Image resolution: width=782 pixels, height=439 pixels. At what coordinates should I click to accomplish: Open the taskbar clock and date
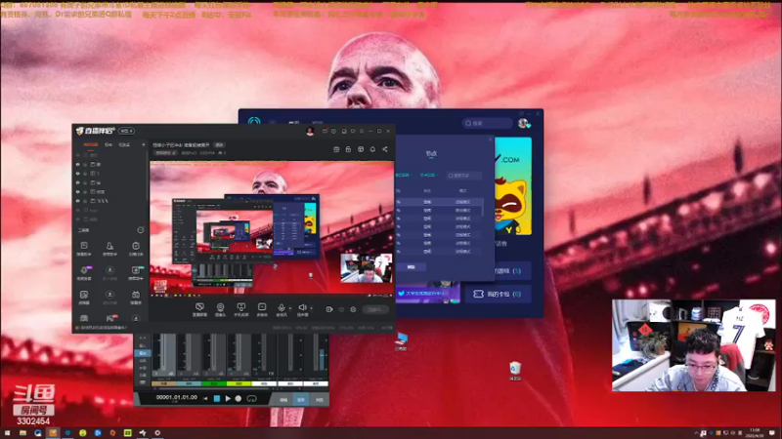pos(755,433)
